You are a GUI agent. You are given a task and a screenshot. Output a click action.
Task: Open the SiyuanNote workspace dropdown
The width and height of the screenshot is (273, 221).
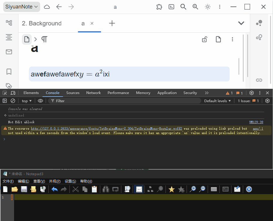(21, 7)
